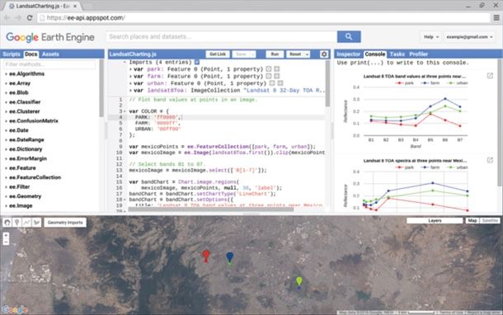Open the Geometry Imports panel
The width and height of the screenshot is (503, 315).
click(x=65, y=223)
